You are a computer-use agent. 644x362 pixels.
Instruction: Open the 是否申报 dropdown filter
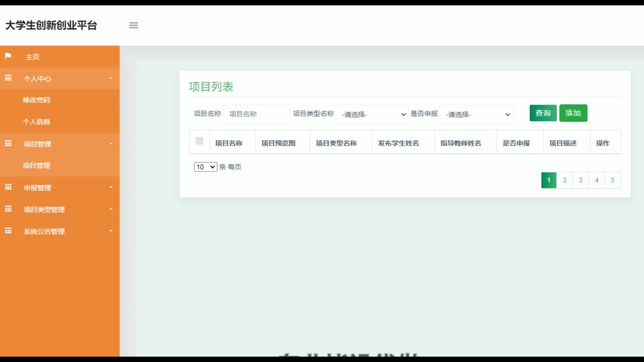476,115
